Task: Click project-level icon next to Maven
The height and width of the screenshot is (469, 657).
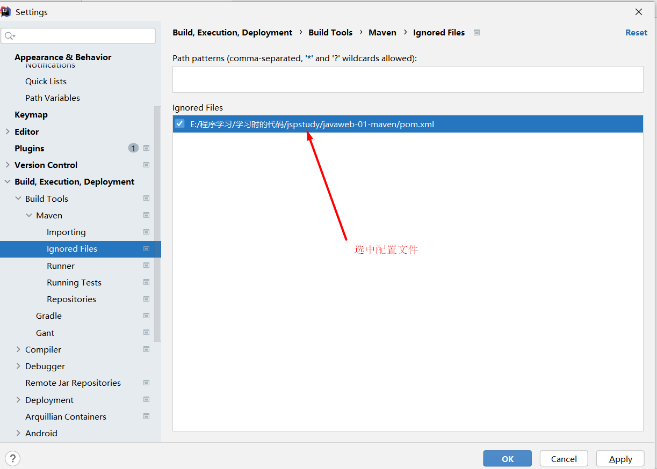Action: [x=146, y=215]
